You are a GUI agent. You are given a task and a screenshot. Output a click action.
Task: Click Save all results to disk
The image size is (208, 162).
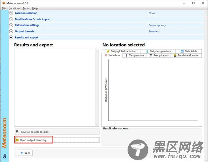[x=57, y=132]
